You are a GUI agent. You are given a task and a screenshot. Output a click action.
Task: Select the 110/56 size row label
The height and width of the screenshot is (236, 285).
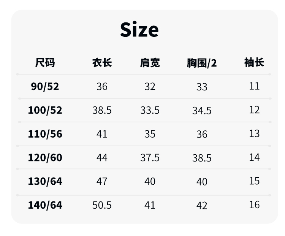tap(45, 134)
